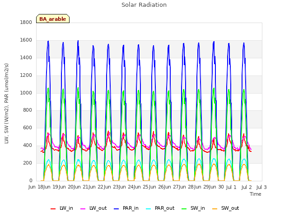289x217 pixels.
Task: Click the y-axis title LW, SW, PAR
Action: [x=7, y=104]
